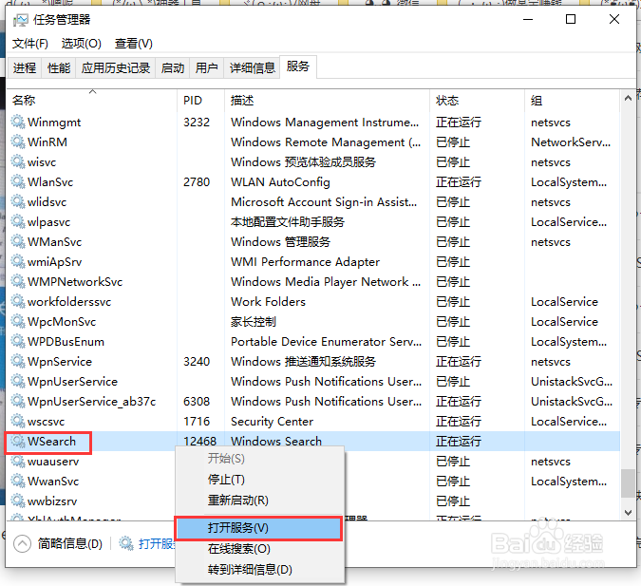Click the NetworkServ... group cell
Viewport: 641px width, 586px height.
tap(571, 142)
